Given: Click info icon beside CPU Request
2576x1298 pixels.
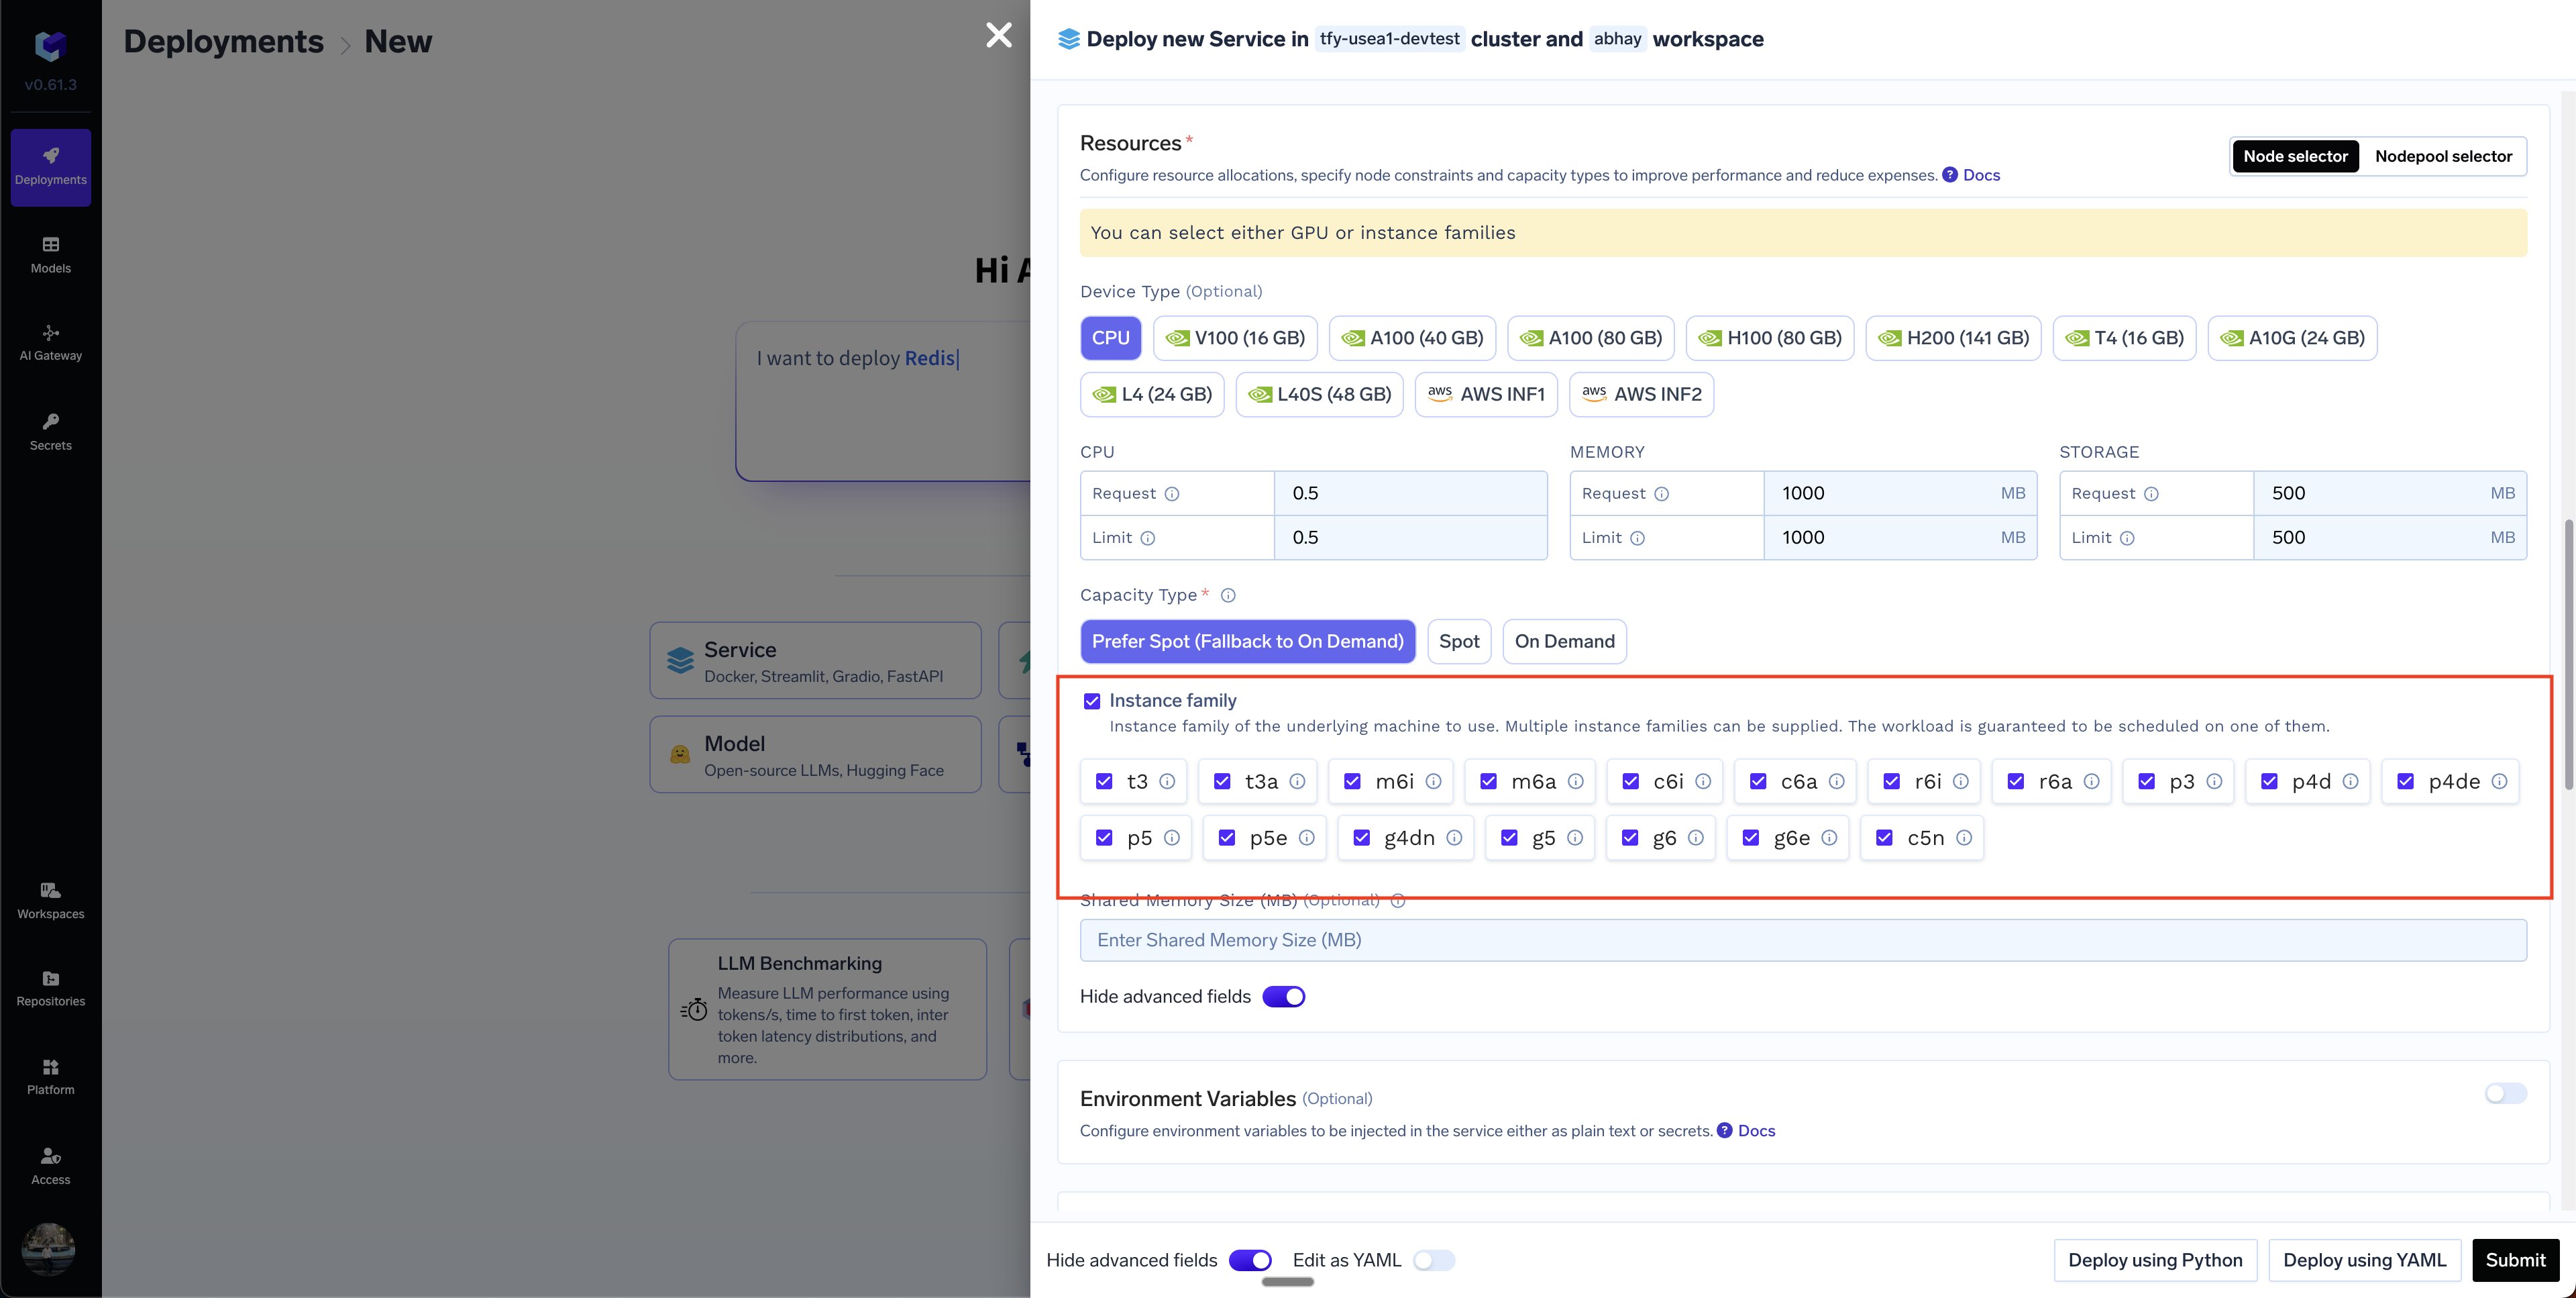Looking at the screenshot, I should point(1172,495).
